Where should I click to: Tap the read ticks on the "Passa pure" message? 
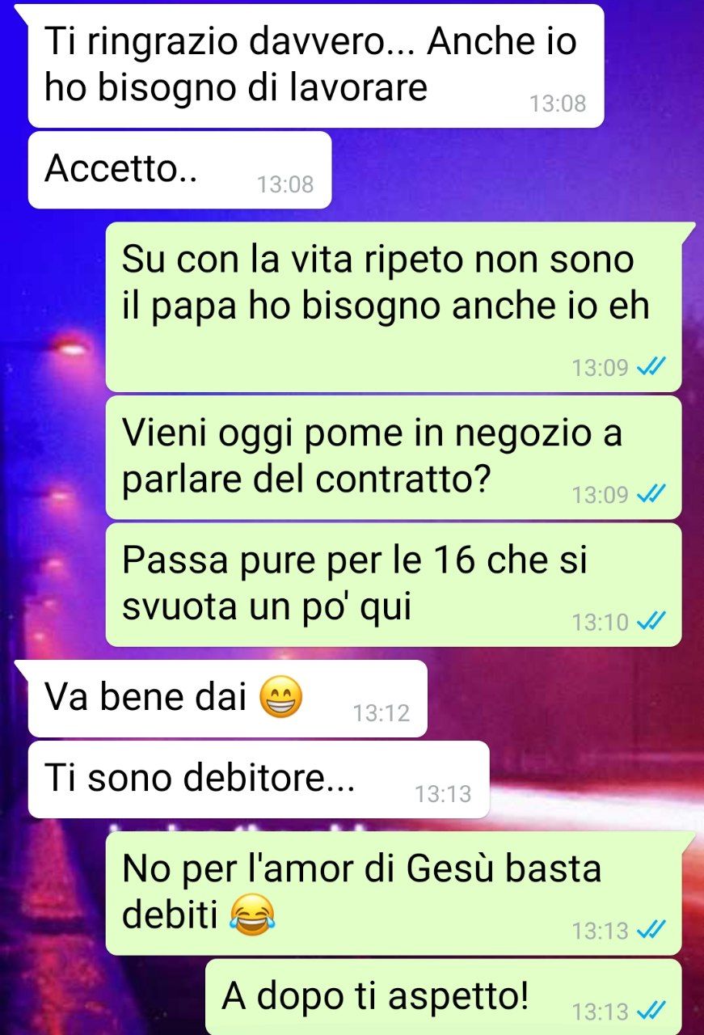pos(650,621)
